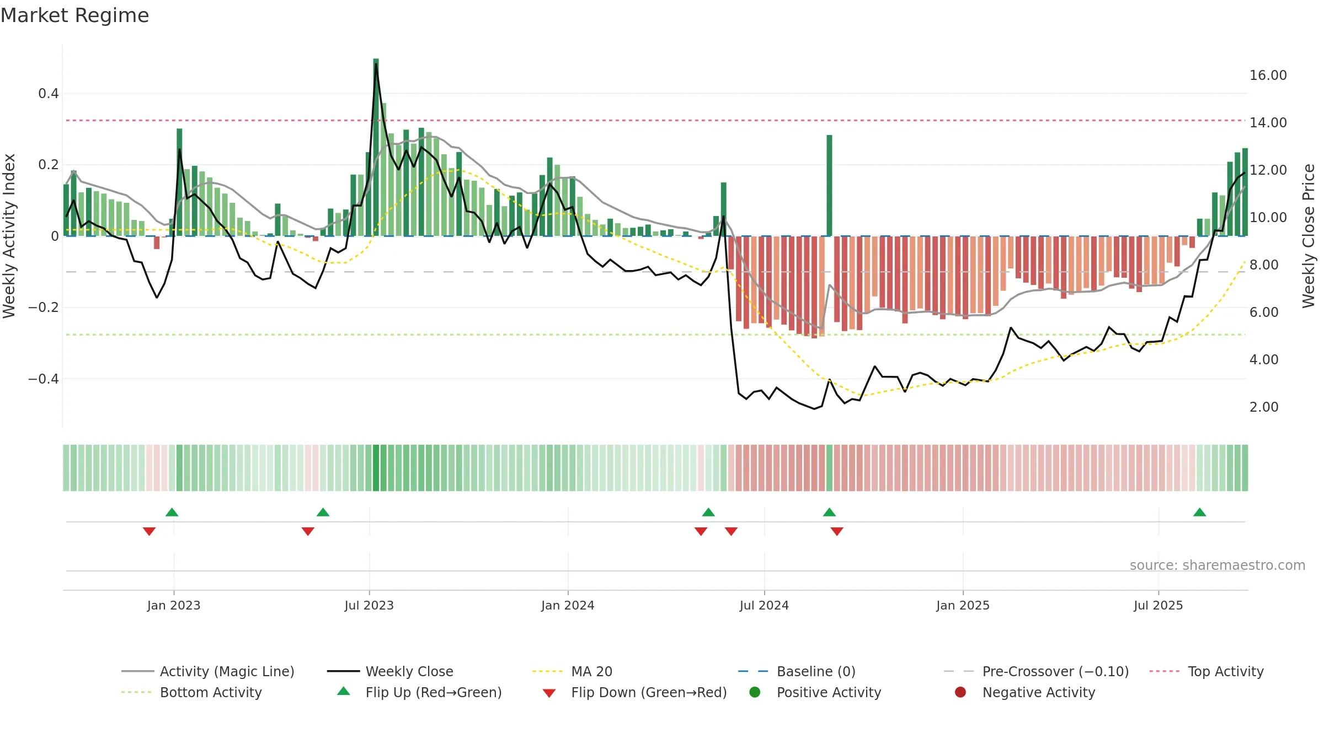Click the MA 20 legend entry
The image size is (1324, 744).
point(573,671)
